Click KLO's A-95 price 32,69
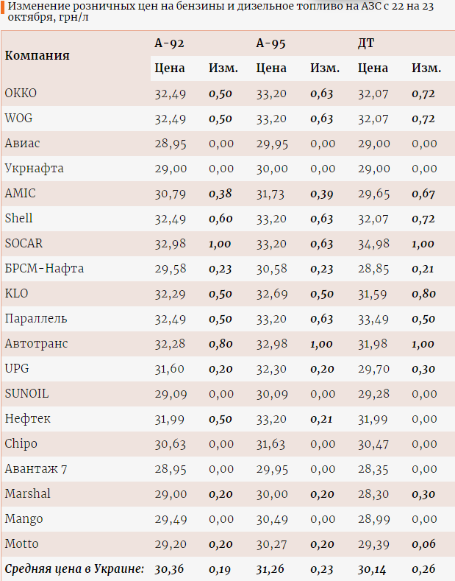455x581 pixels. (272, 294)
